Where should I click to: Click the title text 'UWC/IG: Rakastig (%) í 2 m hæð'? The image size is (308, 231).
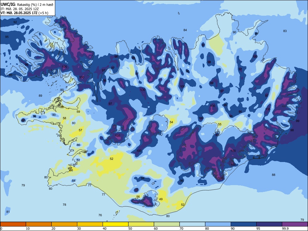point(27,5)
